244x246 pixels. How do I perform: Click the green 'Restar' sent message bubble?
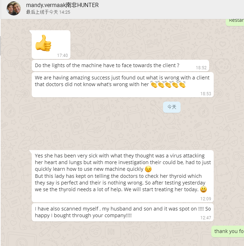tap(235, 22)
